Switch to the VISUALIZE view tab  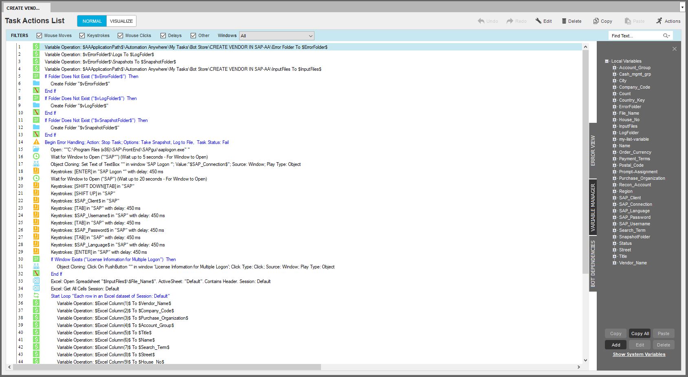tap(121, 21)
